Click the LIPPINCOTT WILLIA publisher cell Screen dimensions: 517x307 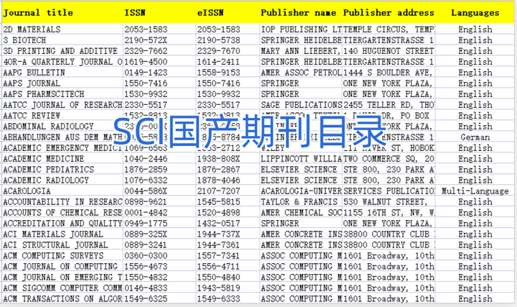[301, 158]
